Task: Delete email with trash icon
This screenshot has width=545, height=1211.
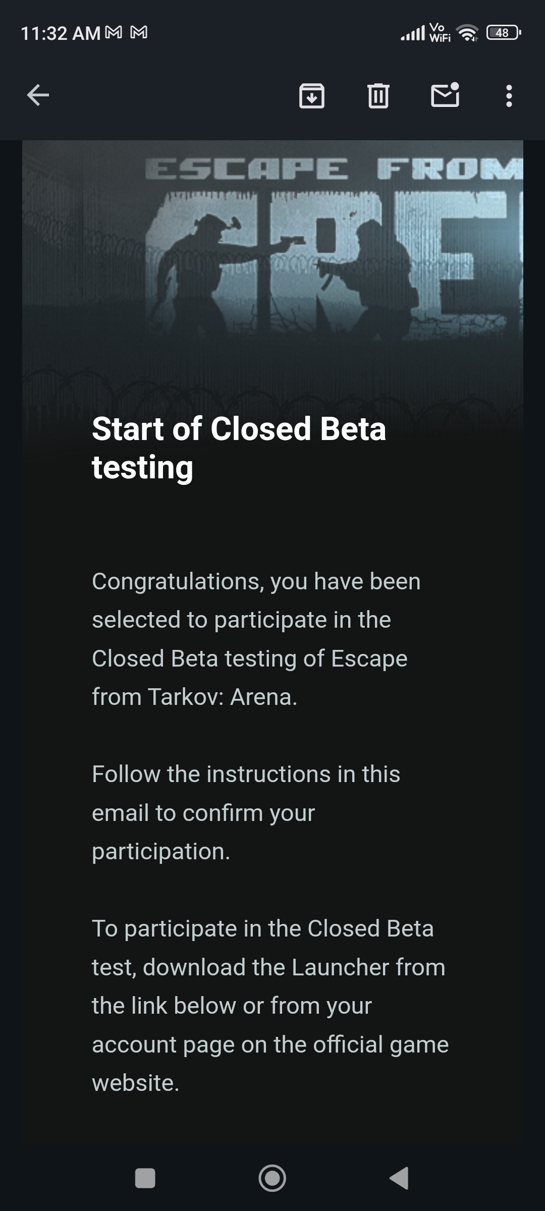Action: pyautogui.click(x=378, y=95)
